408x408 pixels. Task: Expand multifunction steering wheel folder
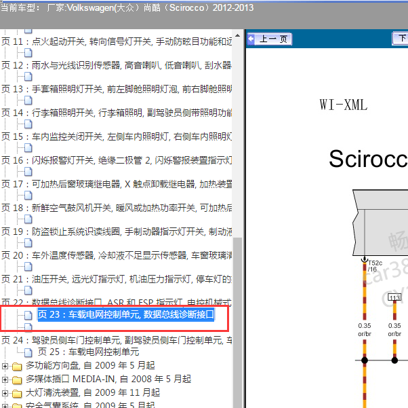pos(5,366)
